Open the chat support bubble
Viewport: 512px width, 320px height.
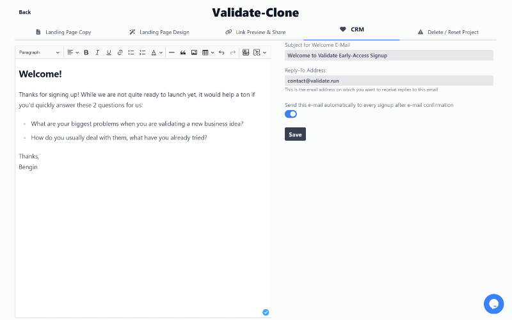493,304
